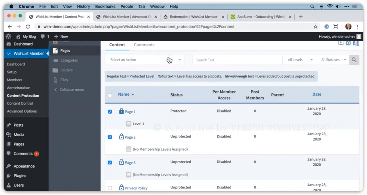
Task: Sort the table by the Date column
Action: coord(317,94)
